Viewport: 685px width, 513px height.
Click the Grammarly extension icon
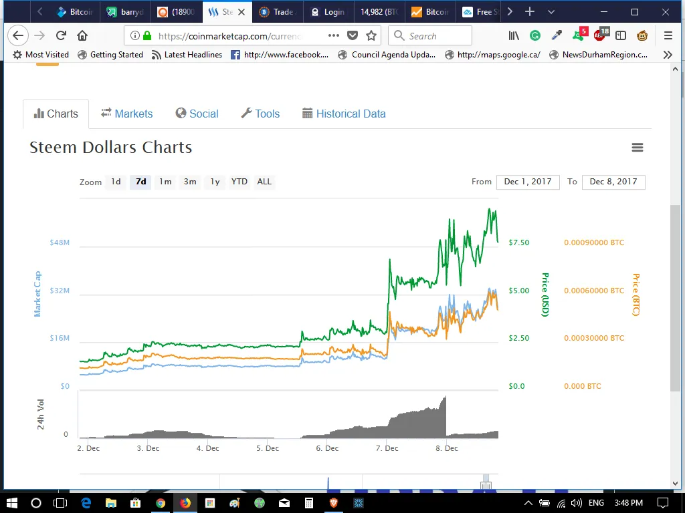point(534,36)
